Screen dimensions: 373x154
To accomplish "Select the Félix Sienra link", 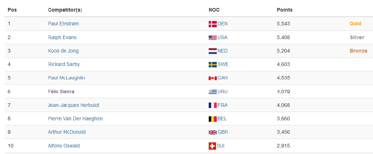I will [61, 92].
